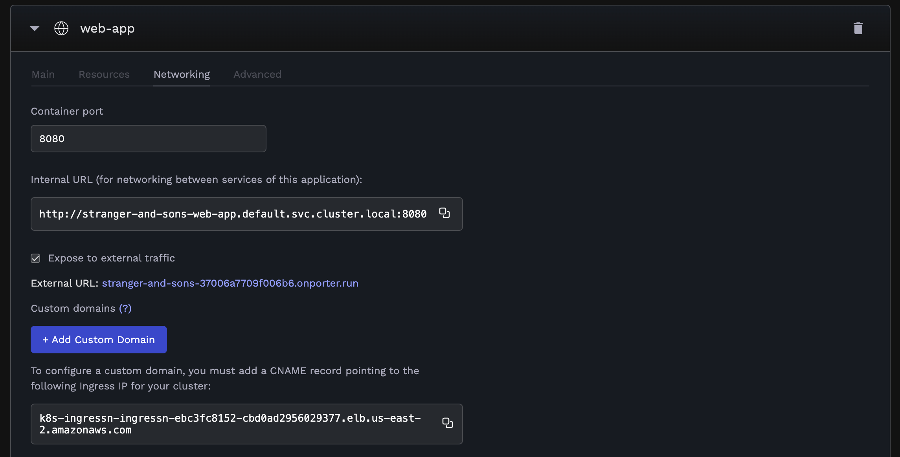Copy the internal URL using the copy icon
The width and height of the screenshot is (900, 457).
[x=444, y=214]
